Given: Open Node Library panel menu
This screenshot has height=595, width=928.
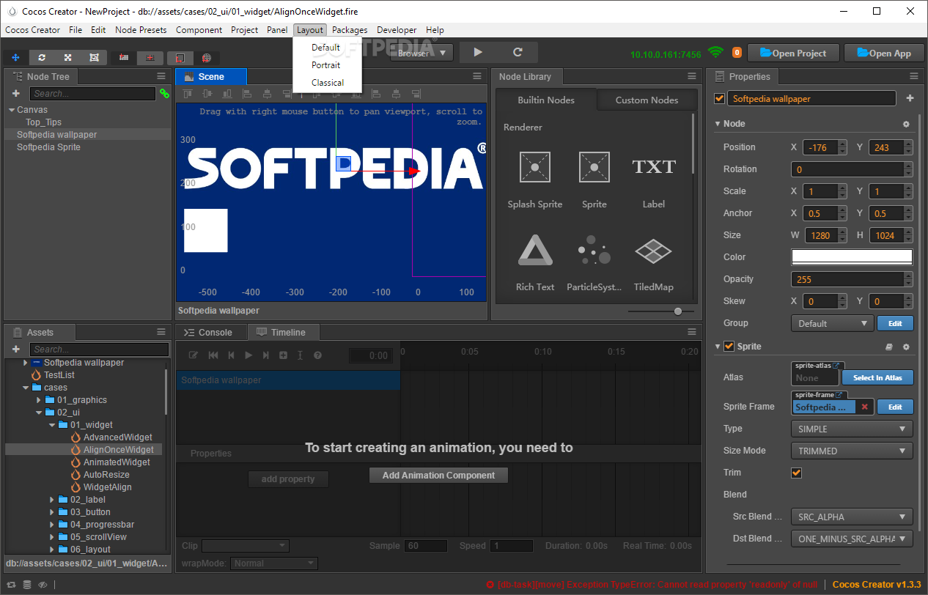Looking at the screenshot, I should point(692,76).
